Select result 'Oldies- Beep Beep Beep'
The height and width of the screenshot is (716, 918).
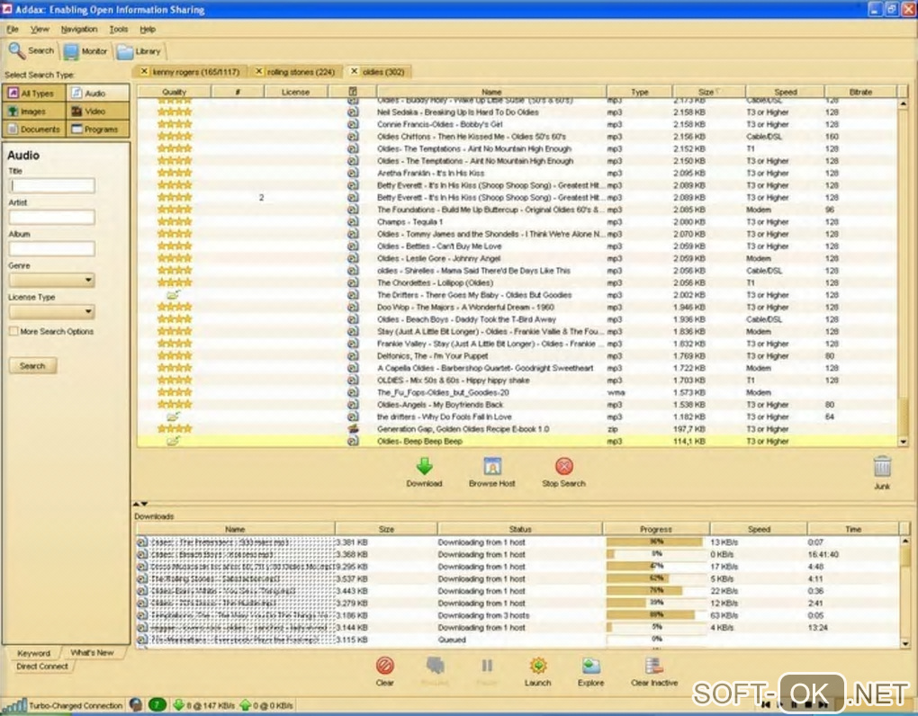click(x=517, y=441)
